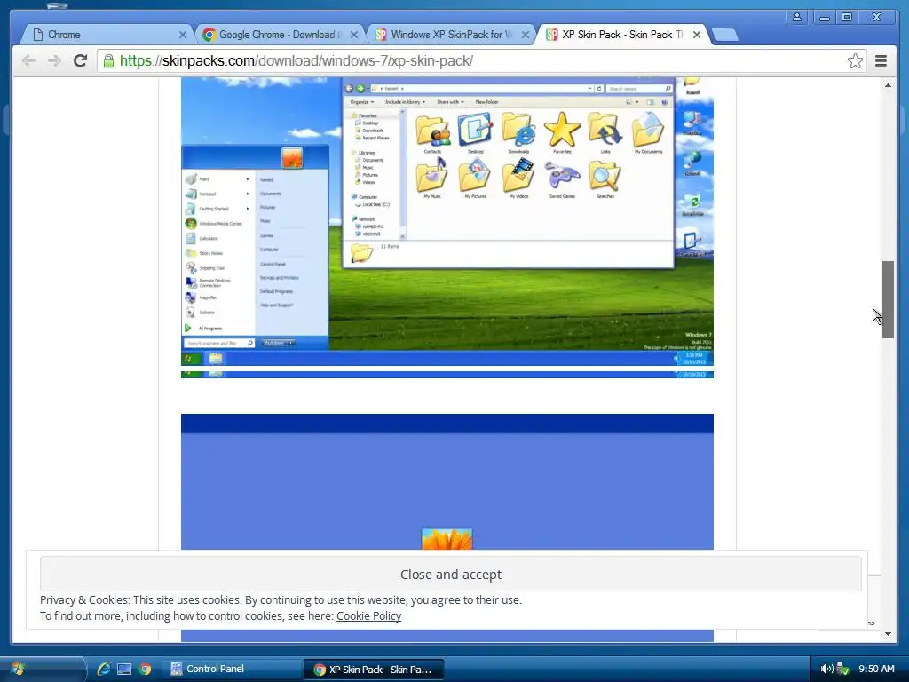Open the network tray icon
909x682 pixels.
tap(843, 669)
